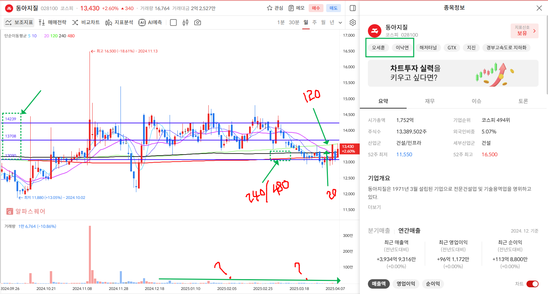The width and height of the screenshot is (548, 294).
Task: Select the 주 weekly timeframe
Action: pos(314,23)
